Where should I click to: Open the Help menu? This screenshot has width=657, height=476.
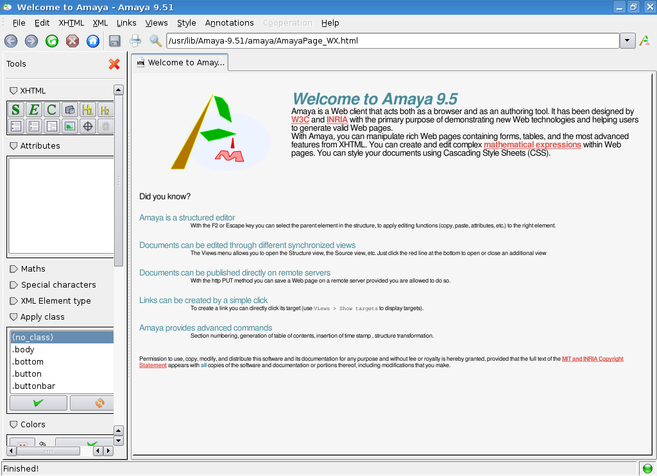(330, 23)
